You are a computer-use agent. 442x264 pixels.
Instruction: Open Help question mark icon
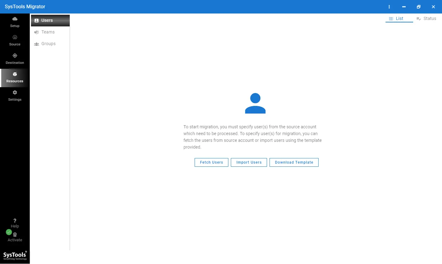(x=15, y=221)
